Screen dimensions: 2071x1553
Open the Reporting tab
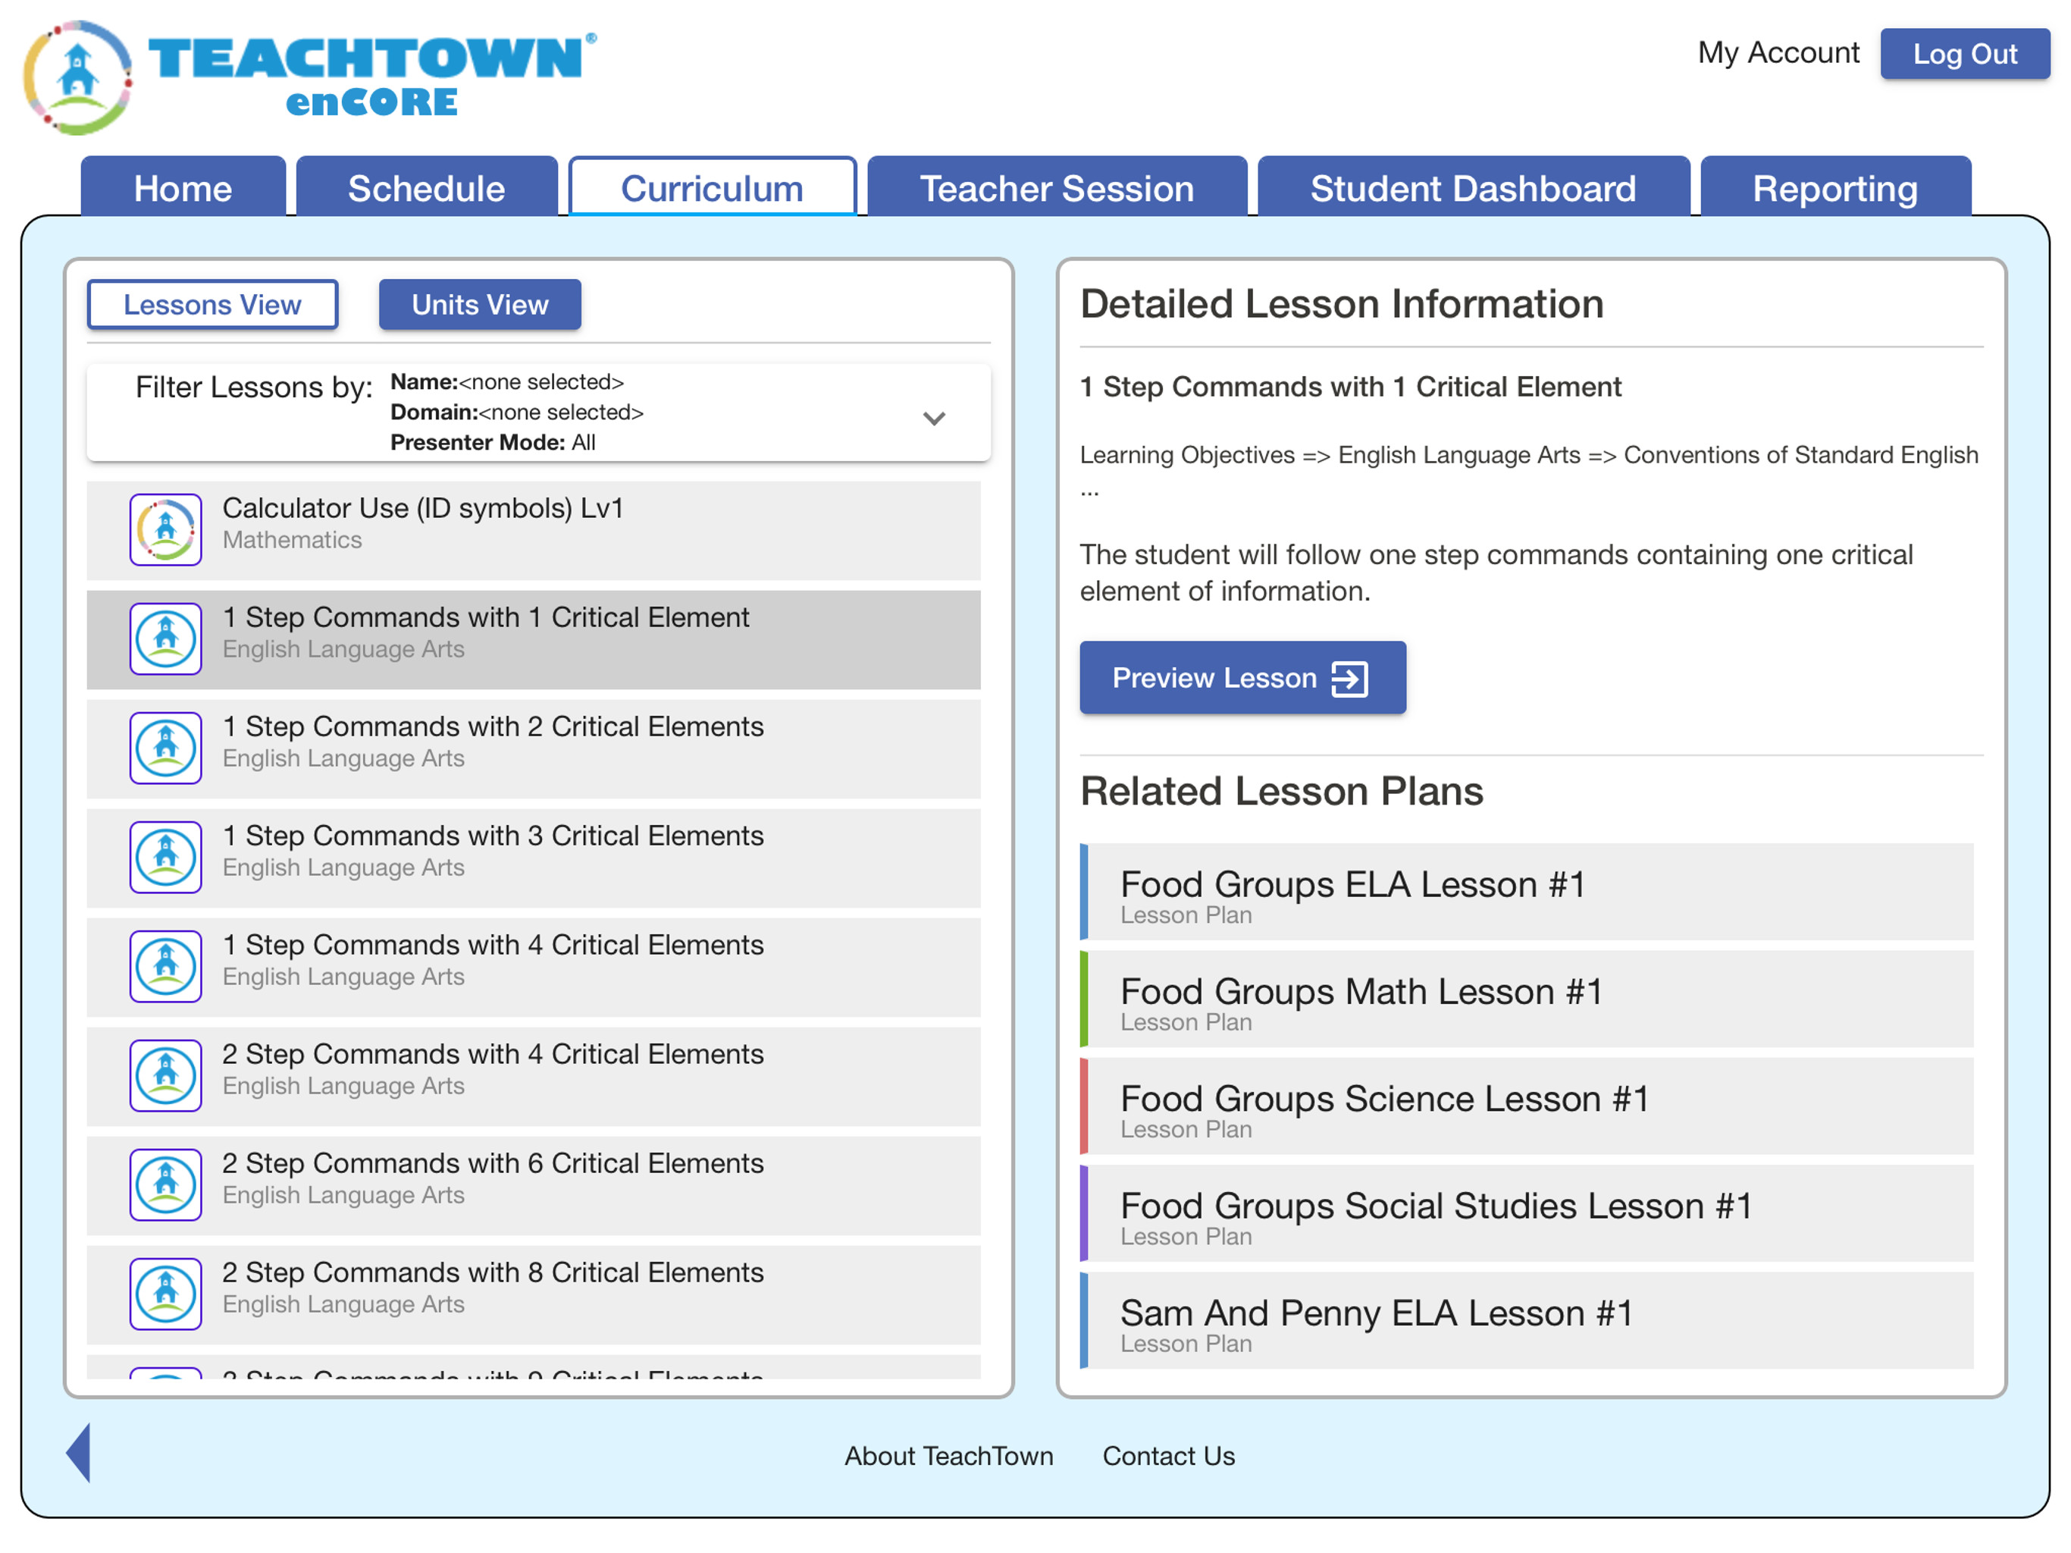(x=1835, y=187)
